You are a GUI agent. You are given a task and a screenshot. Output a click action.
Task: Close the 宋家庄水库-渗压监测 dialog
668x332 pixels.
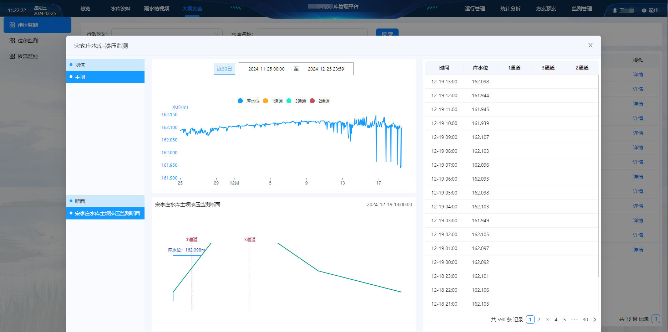(x=590, y=45)
